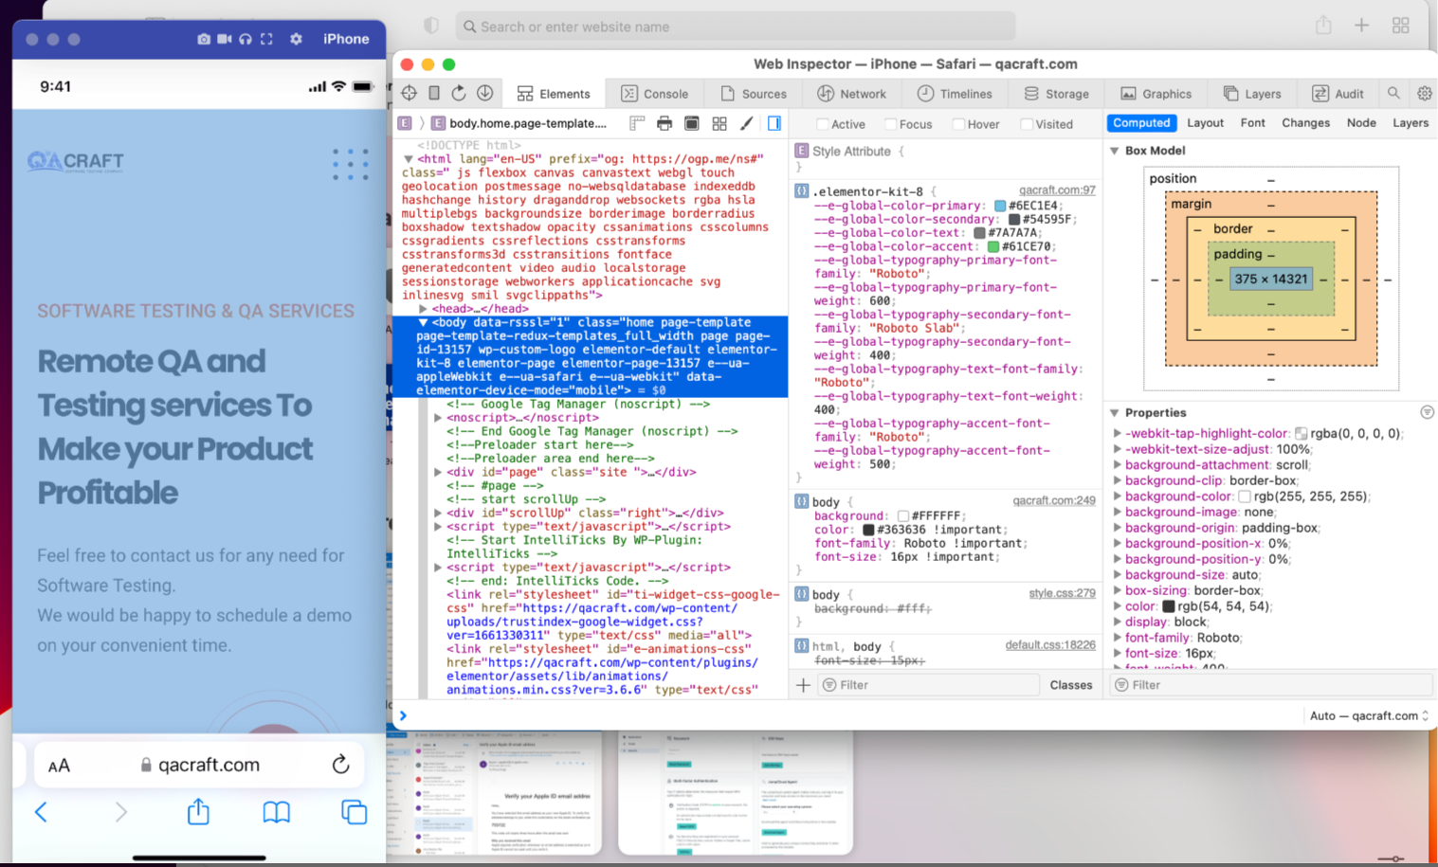
Task: Reload the inspected page in Web Inspector
Action: coord(459,93)
